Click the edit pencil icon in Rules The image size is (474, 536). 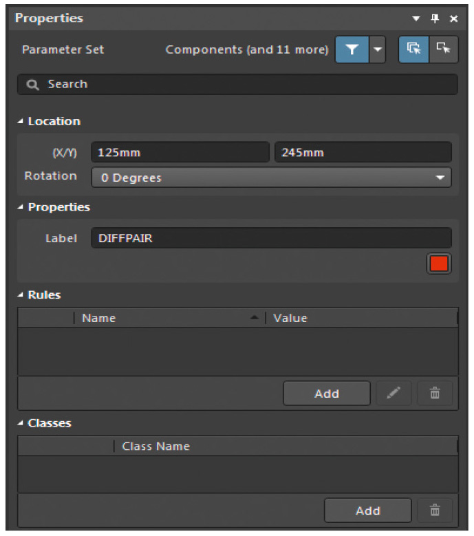pos(394,394)
